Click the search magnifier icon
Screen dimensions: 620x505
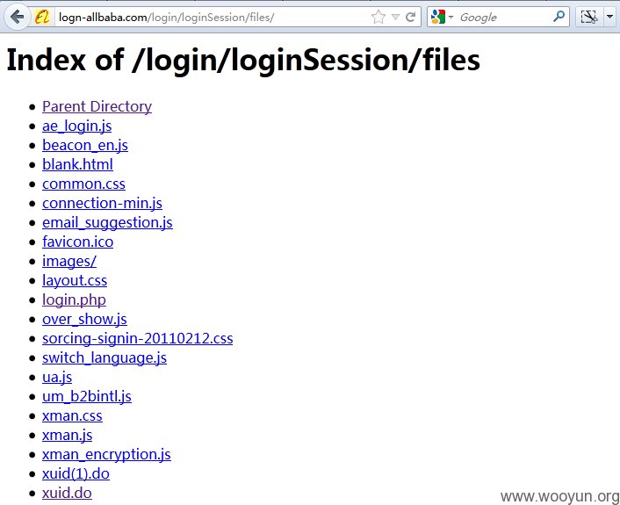click(x=559, y=17)
